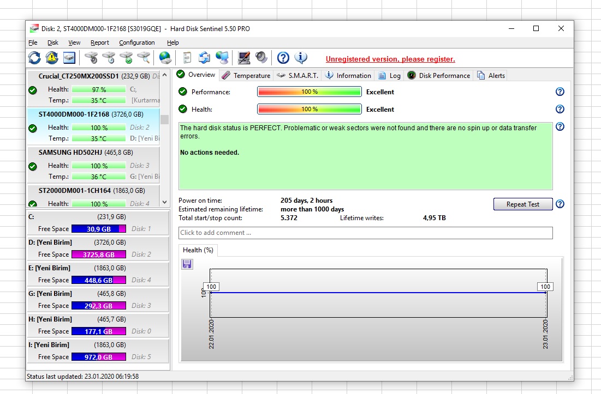Image resolution: width=601 pixels, height=394 pixels.
Task: Click the floppy save icon in Health chart
Action: coord(187,264)
